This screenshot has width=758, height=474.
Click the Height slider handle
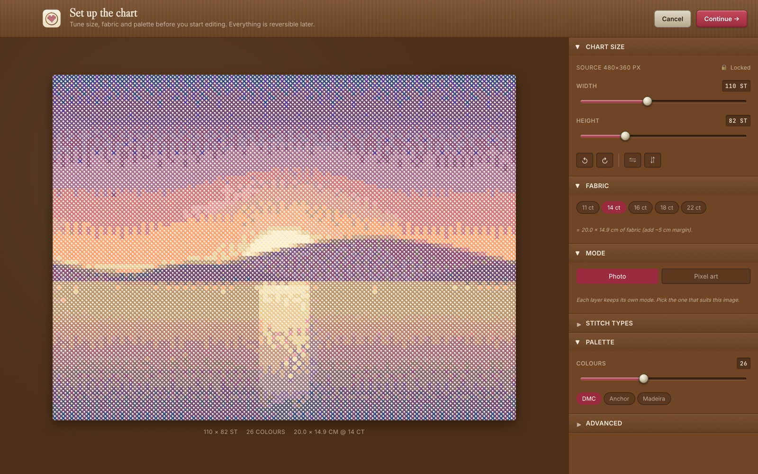625,136
